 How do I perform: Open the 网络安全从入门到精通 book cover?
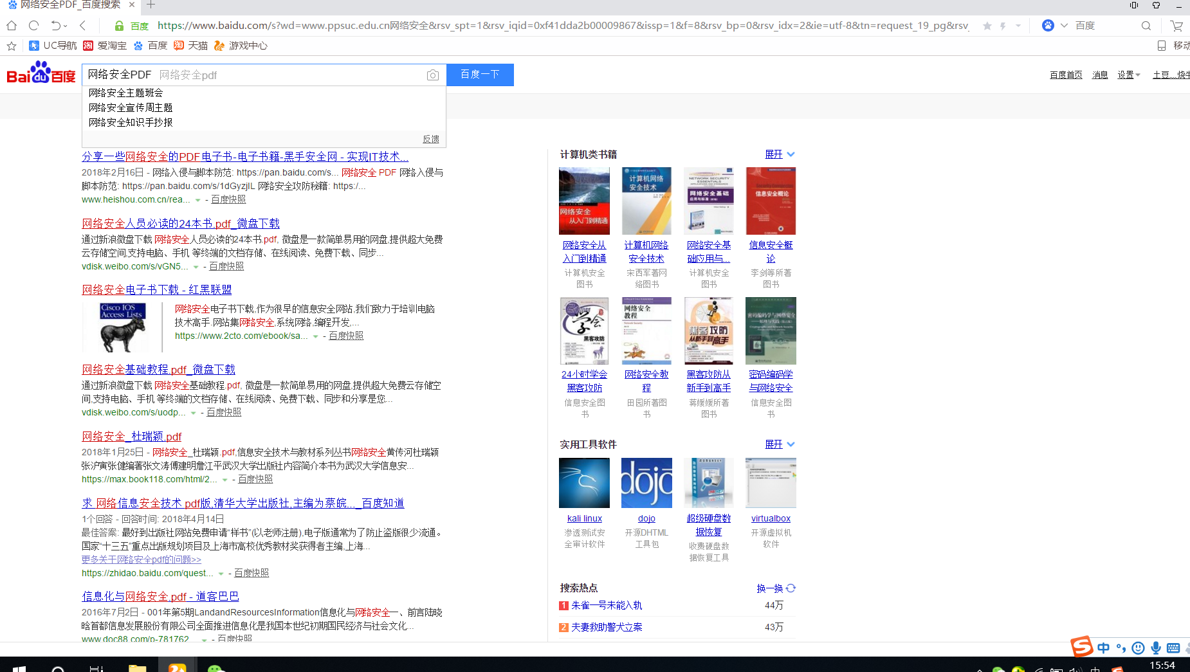point(584,201)
